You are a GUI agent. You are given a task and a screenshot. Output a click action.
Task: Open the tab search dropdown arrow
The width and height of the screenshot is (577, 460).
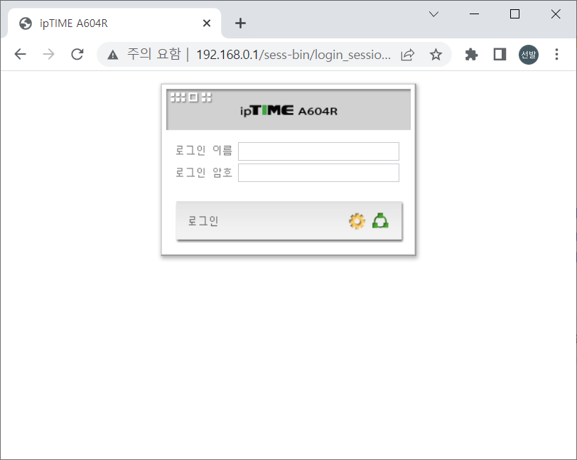(x=434, y=14)
